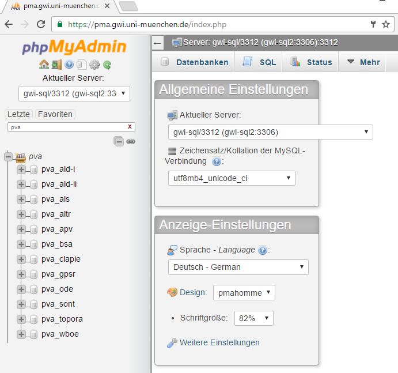
Task: Collapse the pva group tree node
Action: [8, 156]
